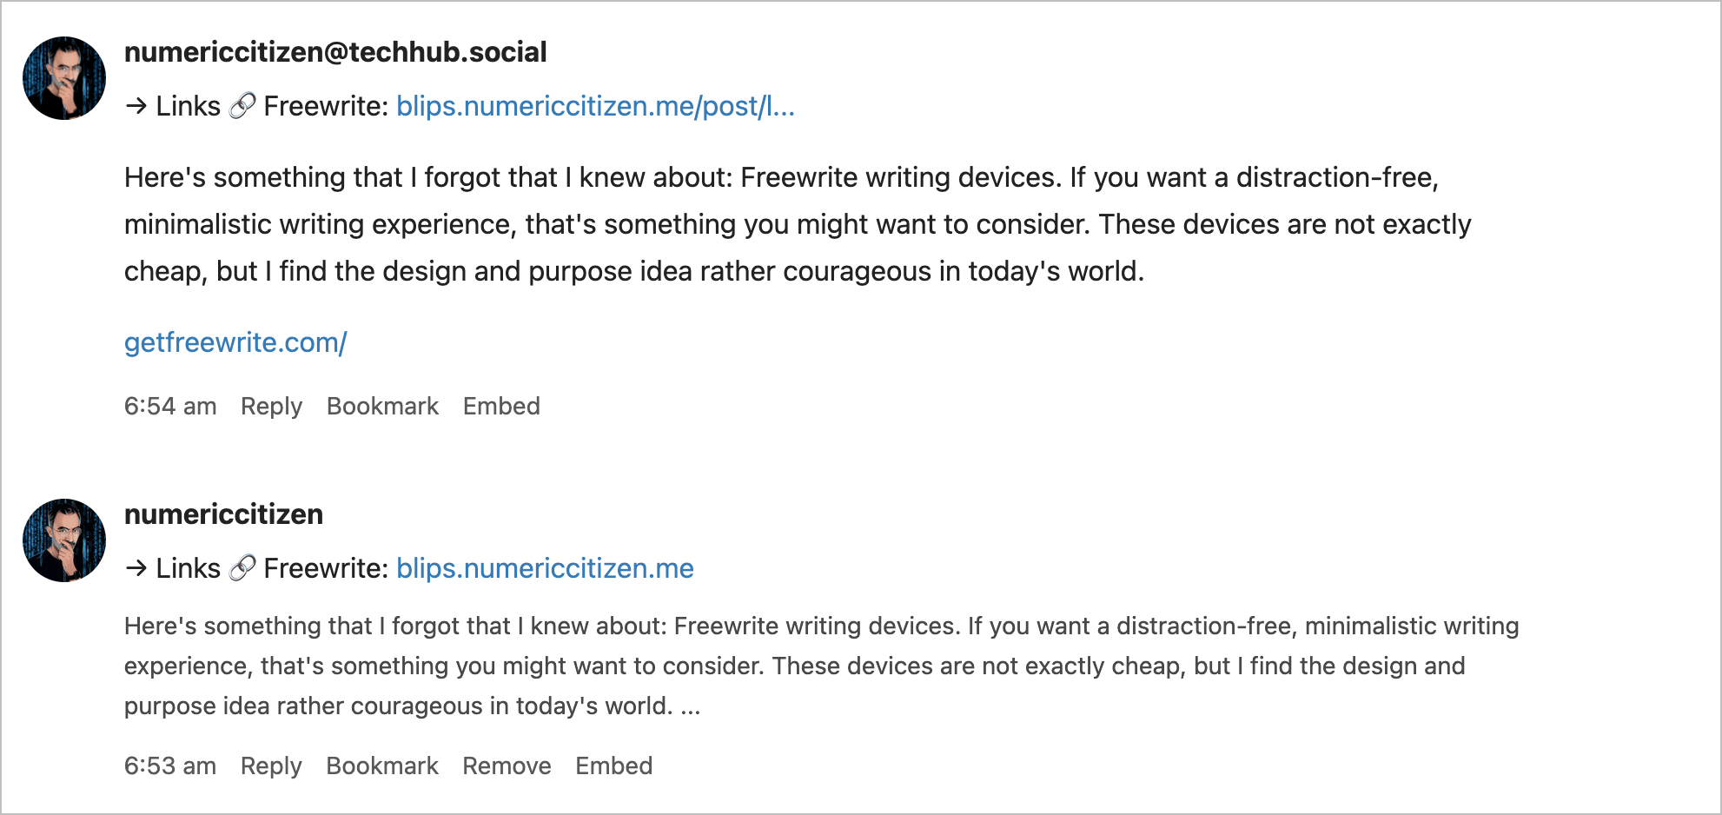The width and height of the screenshot is (1722, 815).
Task: Open the blips.numericcitizen.me link in the second post
Action: click(x=545, y=568)
